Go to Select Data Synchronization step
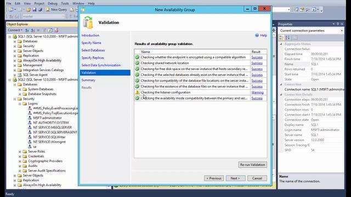The width and height of the screenshot is (351, 197). coord(101,65)
